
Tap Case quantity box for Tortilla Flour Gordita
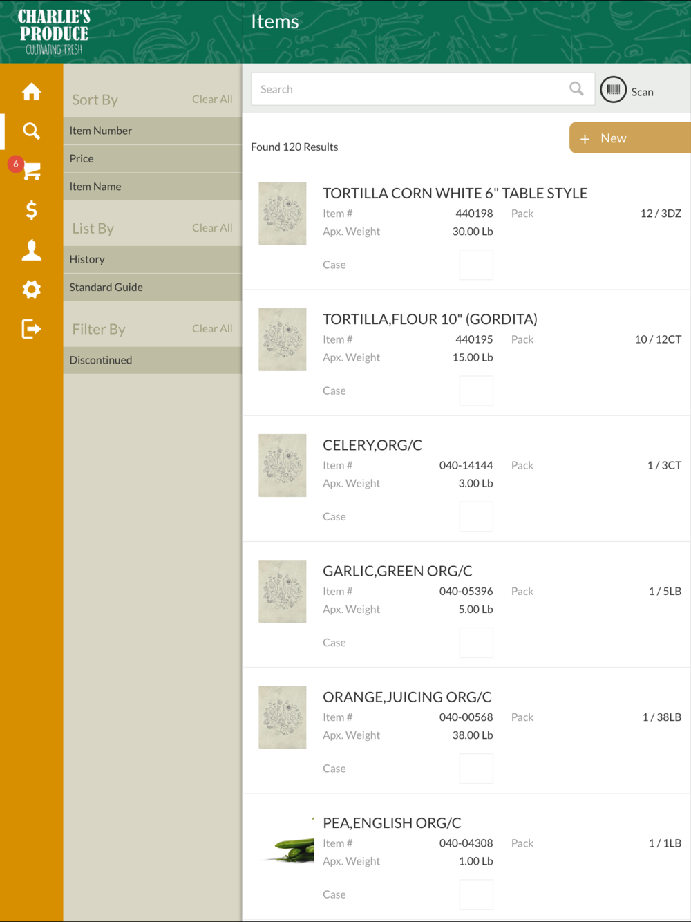pos(476,391)
